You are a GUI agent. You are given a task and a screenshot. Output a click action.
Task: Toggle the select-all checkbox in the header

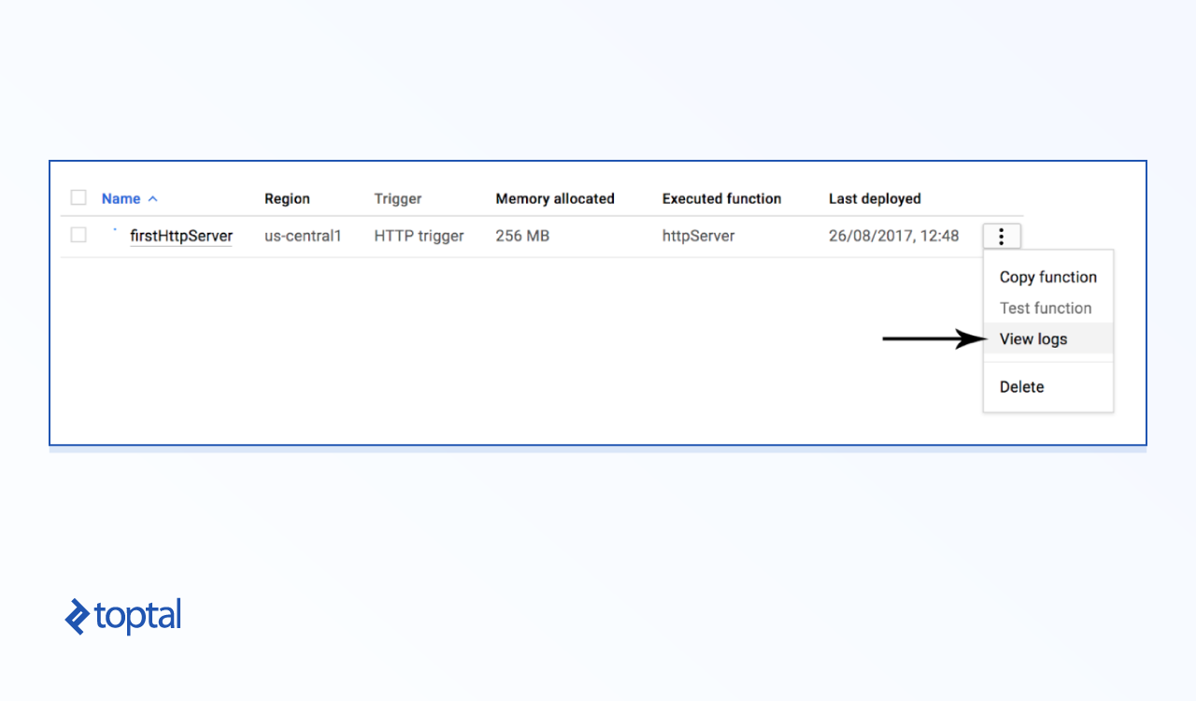click(78, 196)
